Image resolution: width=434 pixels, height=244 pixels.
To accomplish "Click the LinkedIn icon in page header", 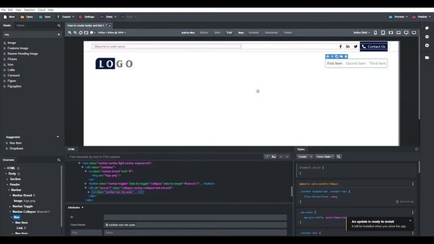I will pyautogui.click(x=348, y=47).
